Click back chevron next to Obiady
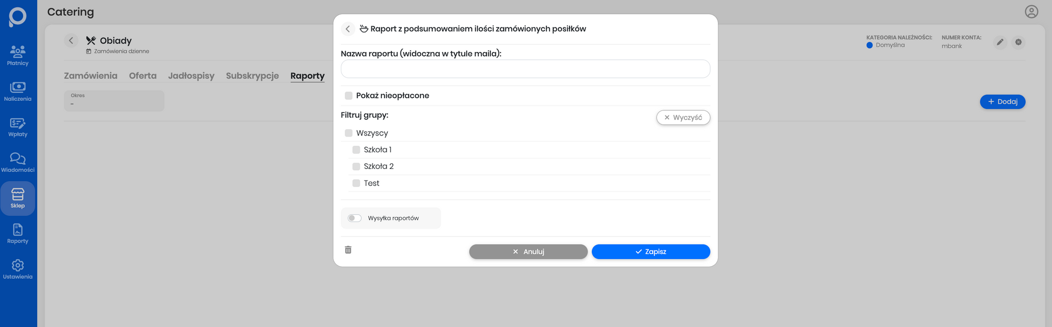Viewport: 1052px width, 327px height. [x=71, y=40]
